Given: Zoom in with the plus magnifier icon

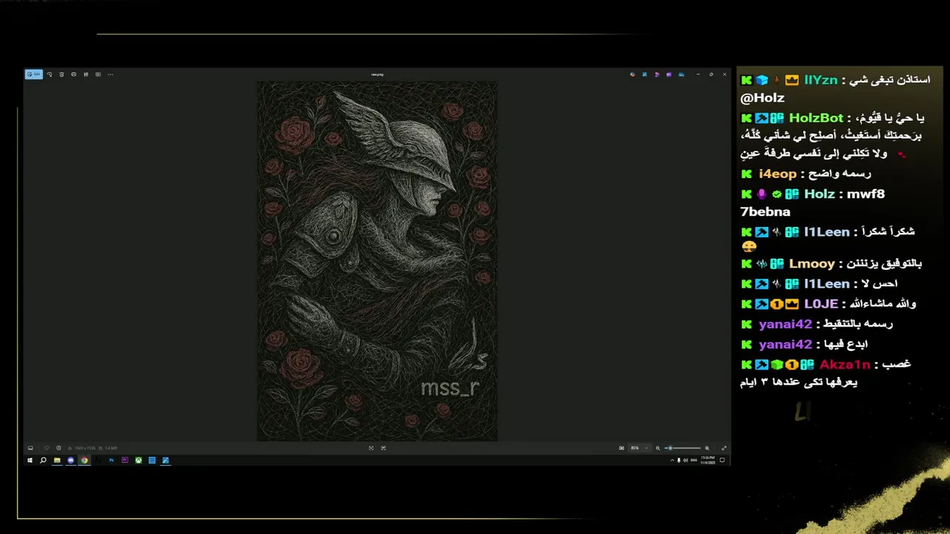Looking at the screenshot, I should click(x=707, y=448).
